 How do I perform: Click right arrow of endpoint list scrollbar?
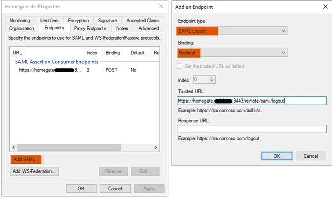156,147
